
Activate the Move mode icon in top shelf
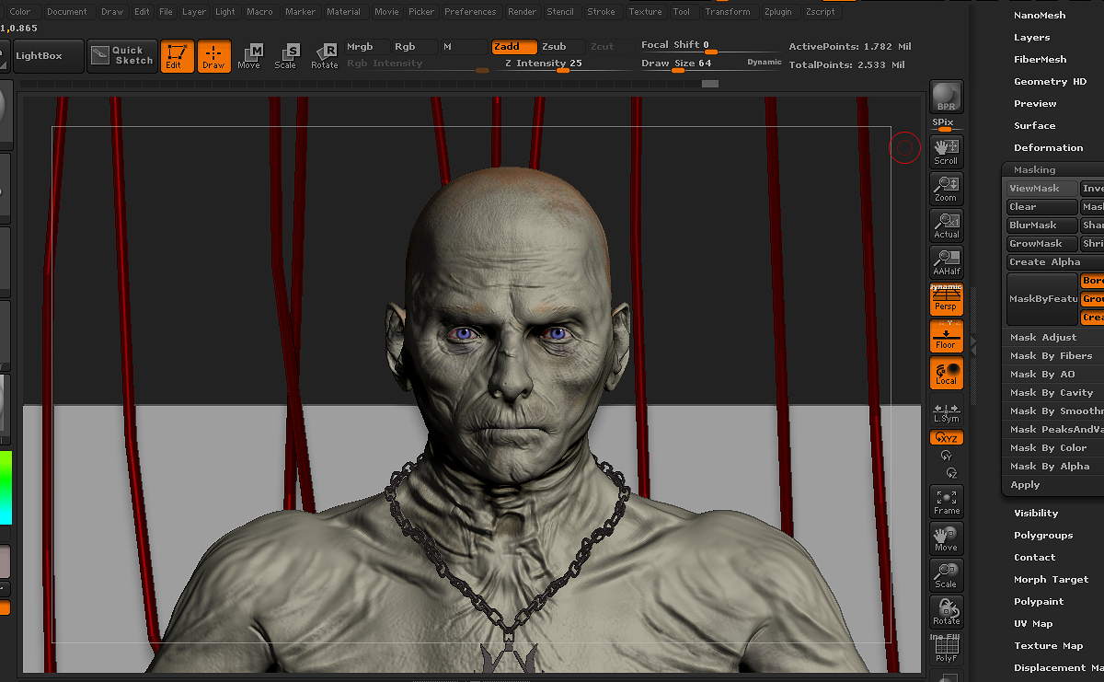248,56
